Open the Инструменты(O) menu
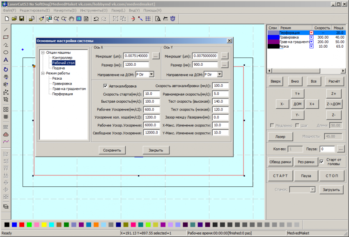The image size is (349, 237). tap(94, 10)
